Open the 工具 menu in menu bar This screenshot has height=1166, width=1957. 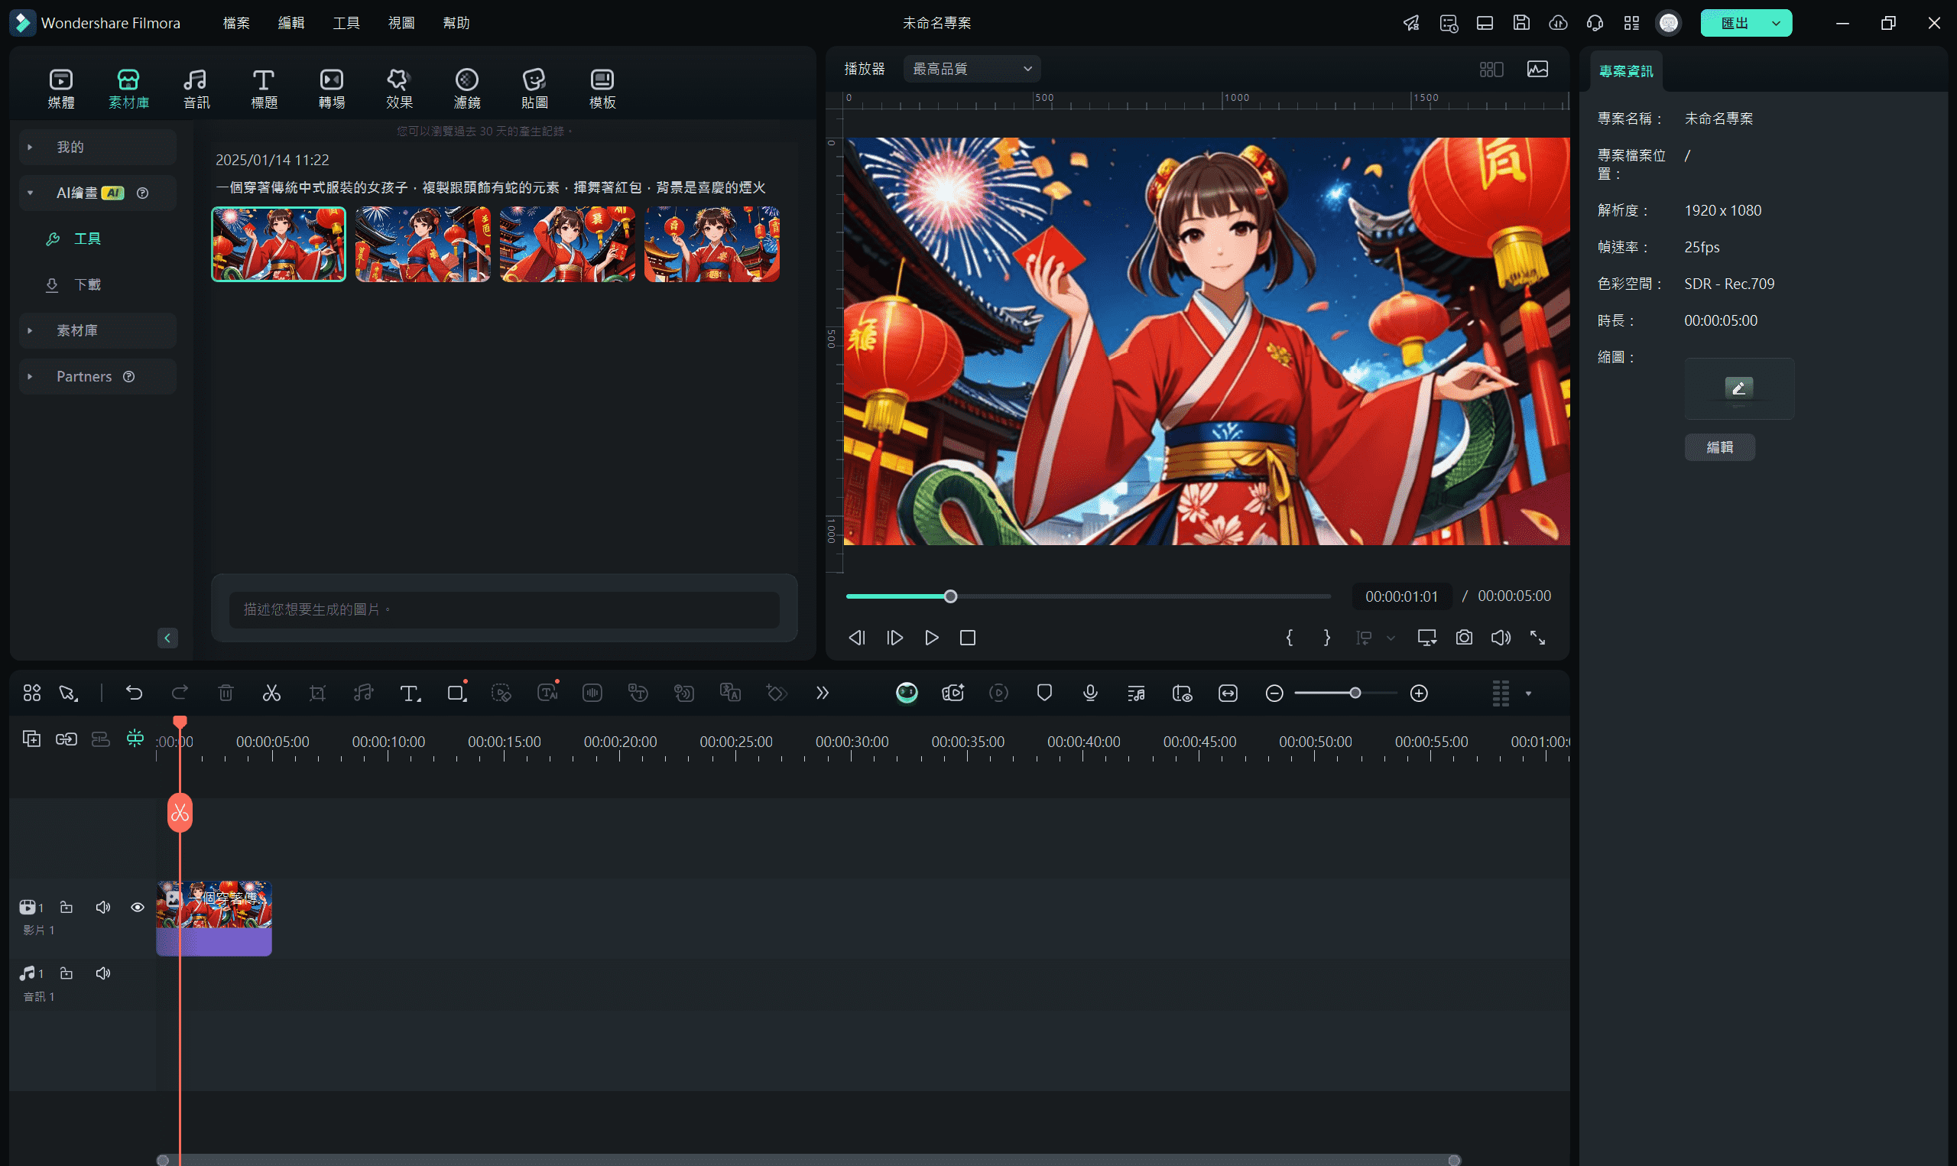click(346, 23)
